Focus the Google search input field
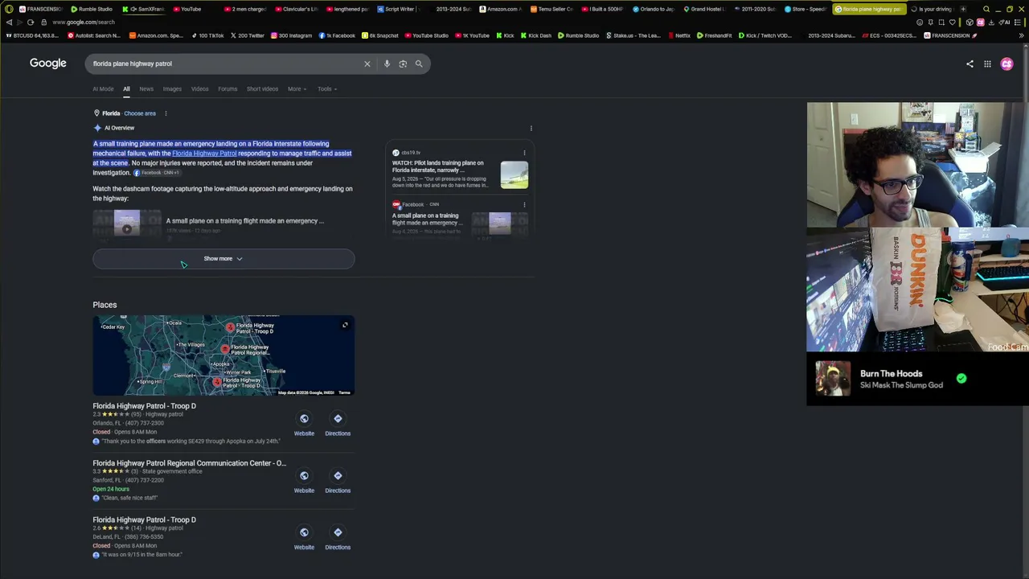1029x579 pixels. (225, 64)
